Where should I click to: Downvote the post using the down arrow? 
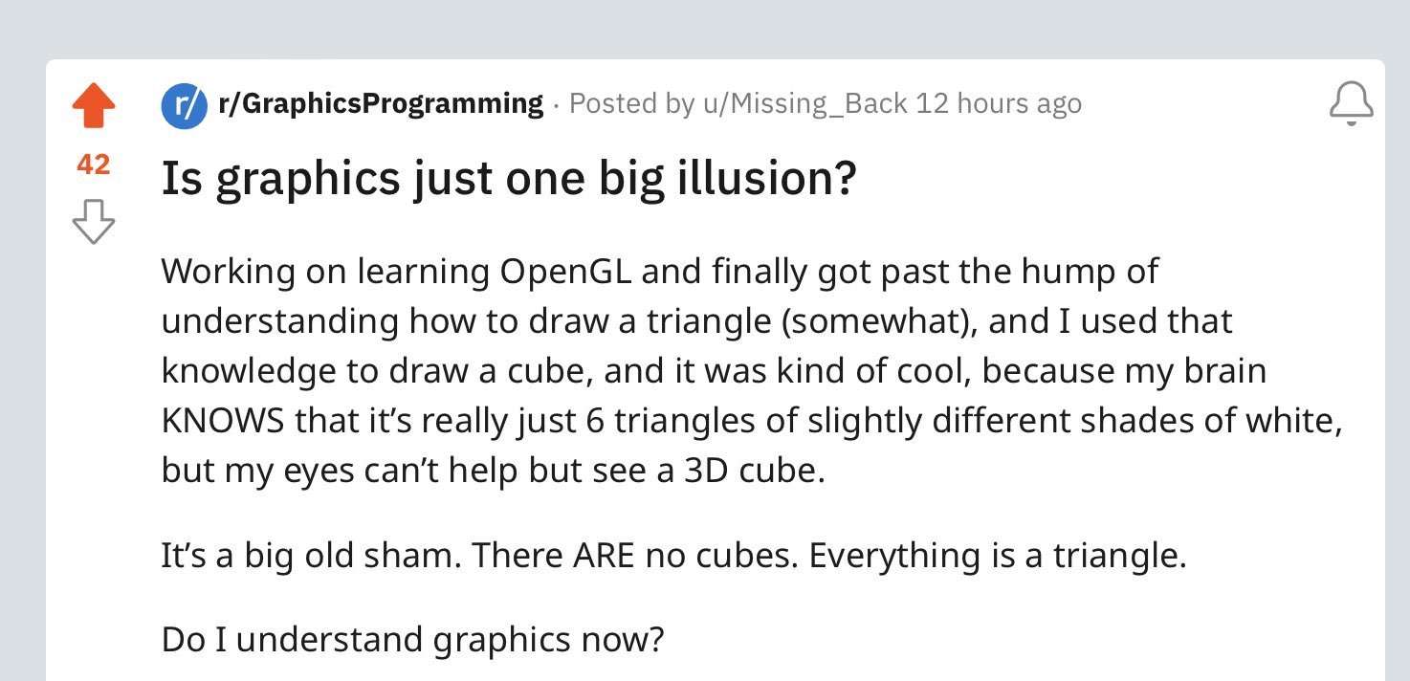pos(94,221)
